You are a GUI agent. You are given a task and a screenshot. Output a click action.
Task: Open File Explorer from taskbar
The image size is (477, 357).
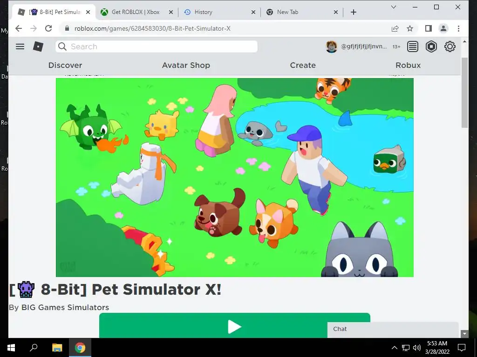tap(57, 348)
